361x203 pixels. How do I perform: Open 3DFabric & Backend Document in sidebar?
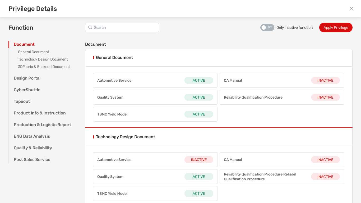pos(44,67)
